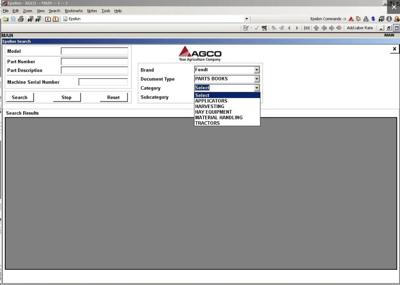Choose MATERIAL HANDLING in Category list

(227, 118)
